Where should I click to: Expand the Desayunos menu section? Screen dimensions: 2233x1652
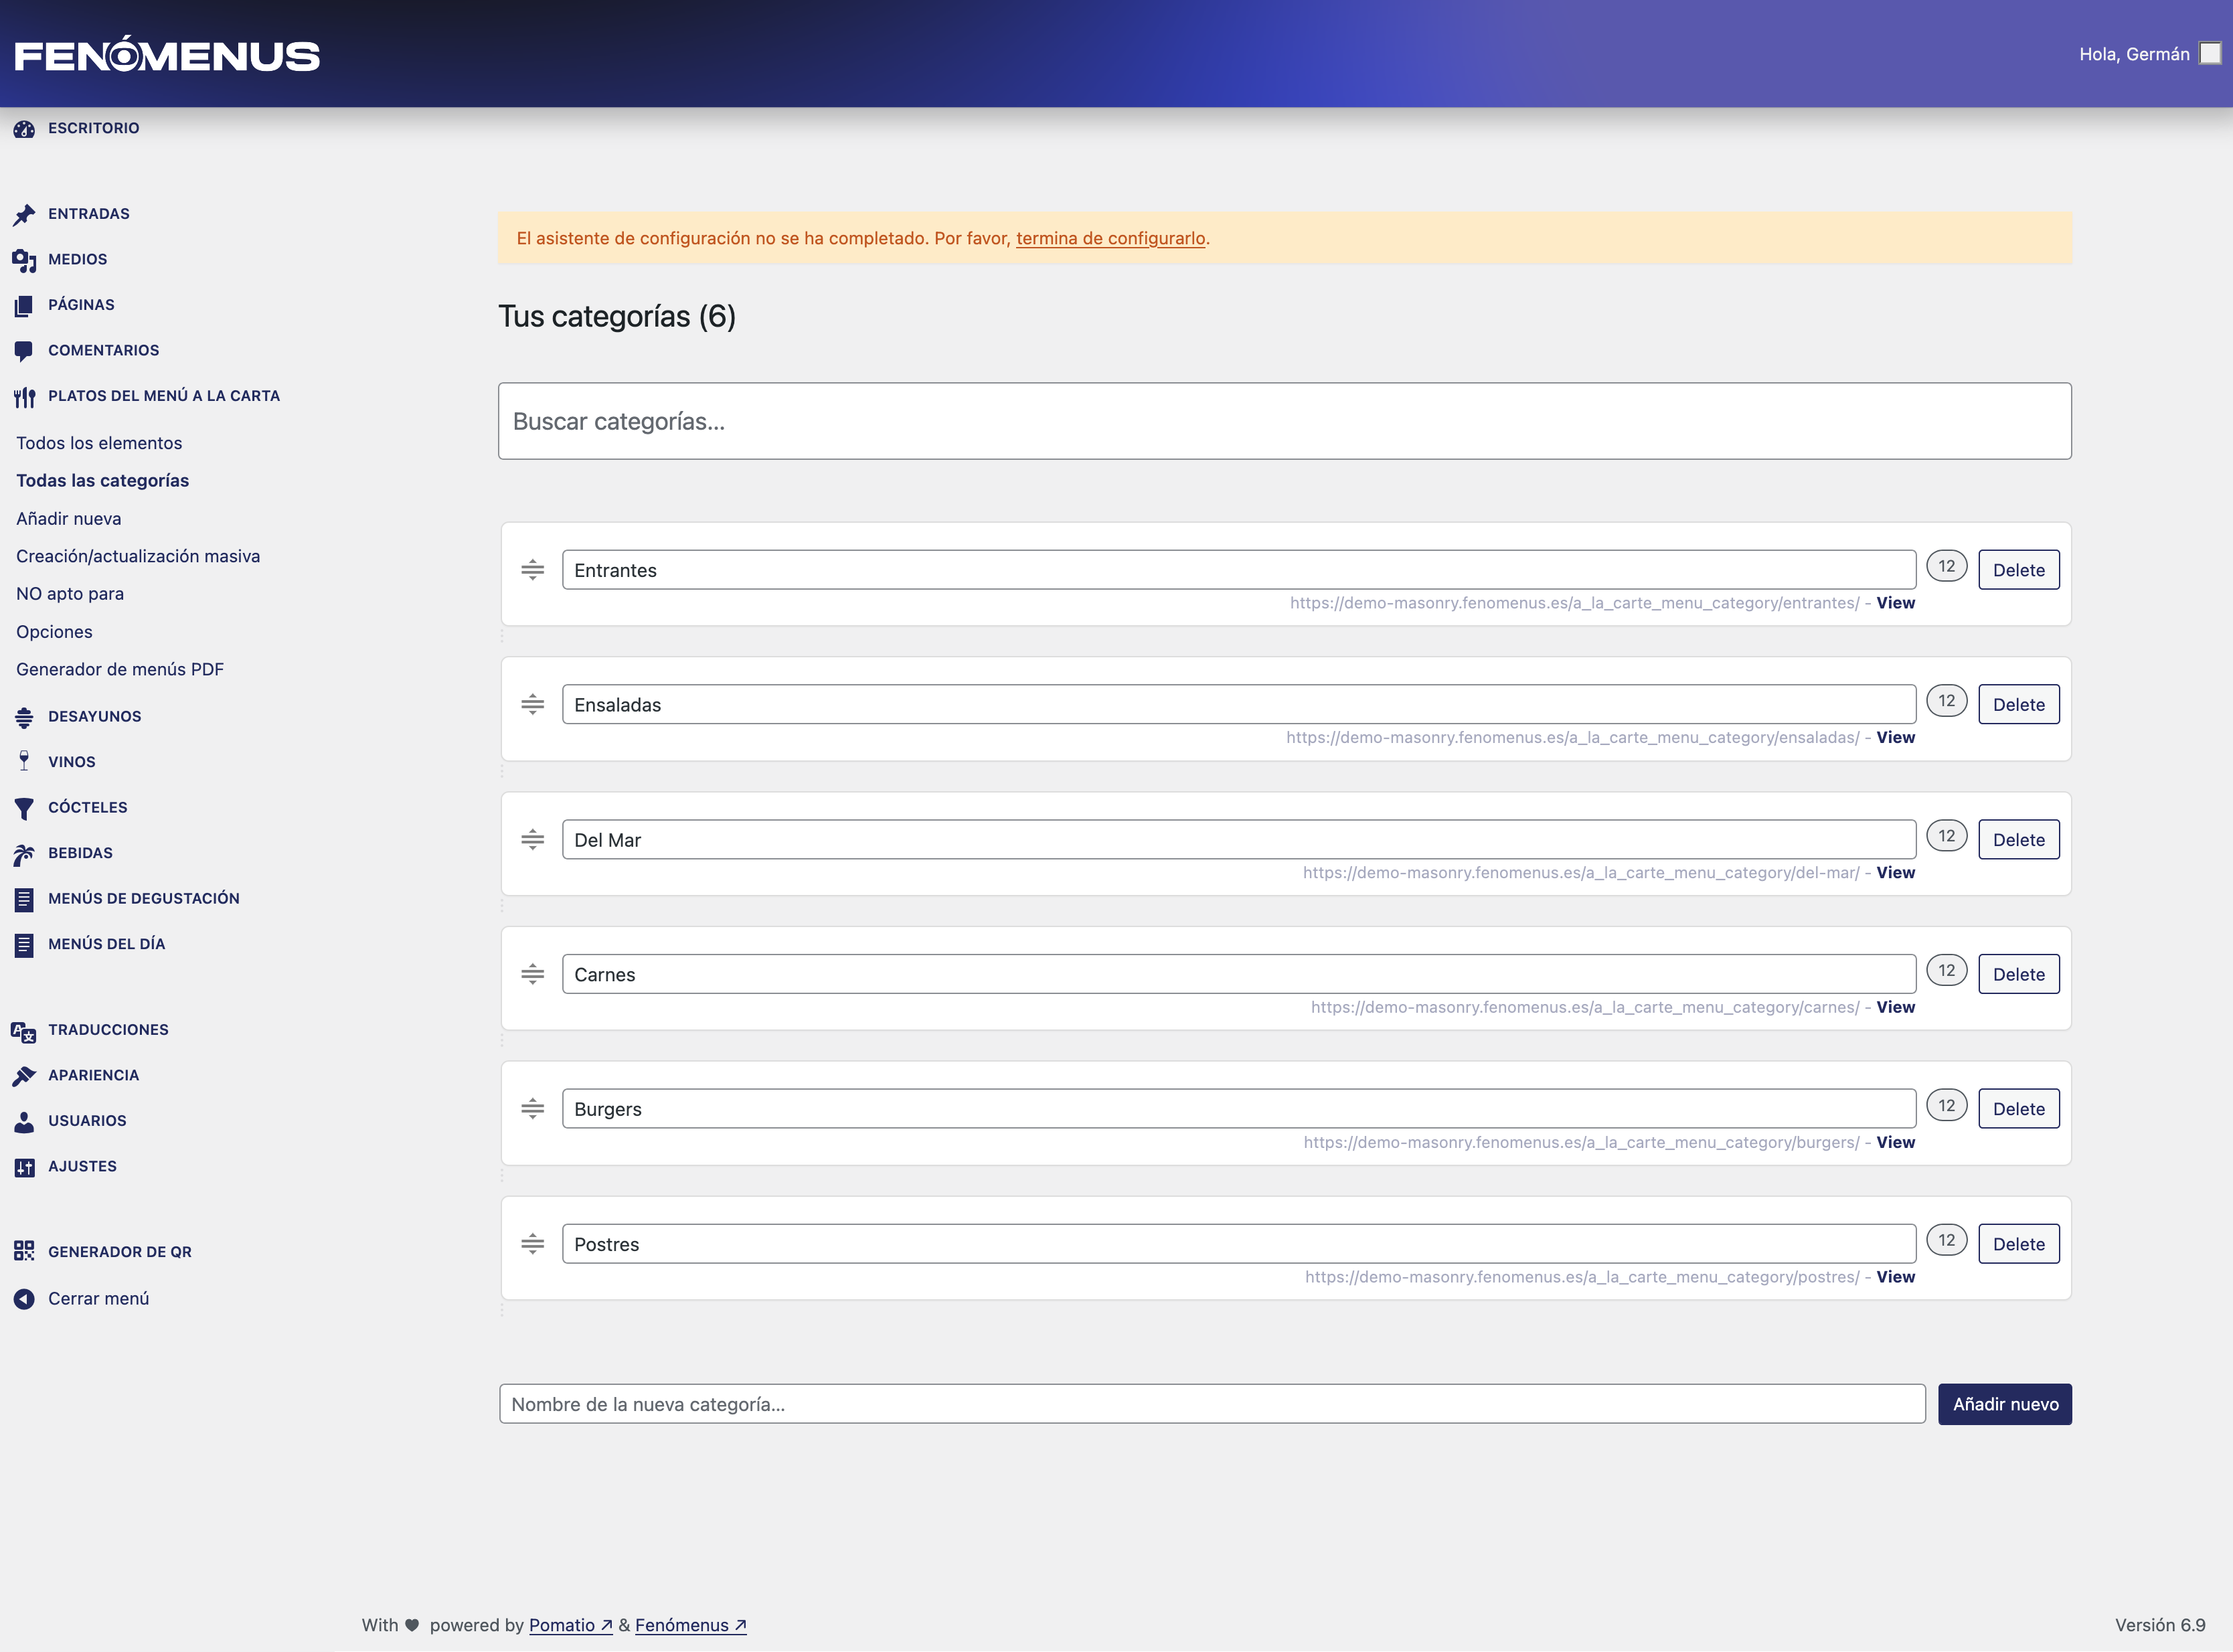click(x=94, y=716)
